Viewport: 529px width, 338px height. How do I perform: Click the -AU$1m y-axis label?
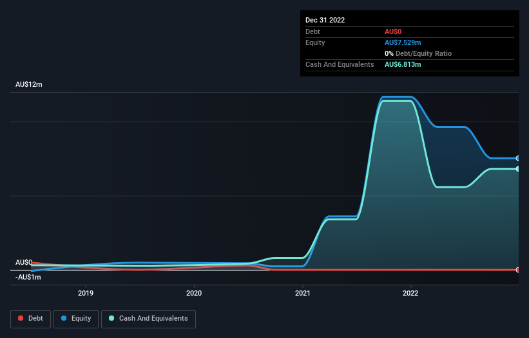(28, 277)
